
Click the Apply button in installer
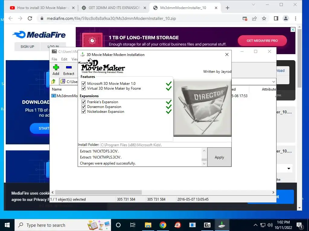[x=219, y=157]
